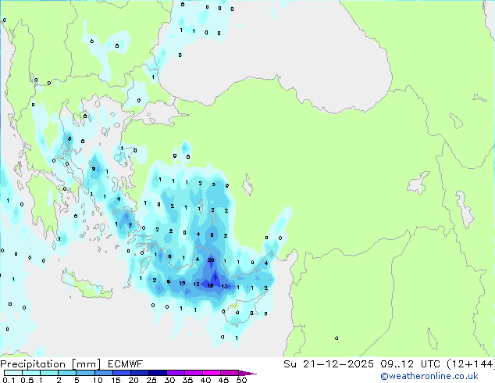Click the 20–25 mm legend color swatch
This screenshot has width=495, height=383.
(x=140, y=373)
